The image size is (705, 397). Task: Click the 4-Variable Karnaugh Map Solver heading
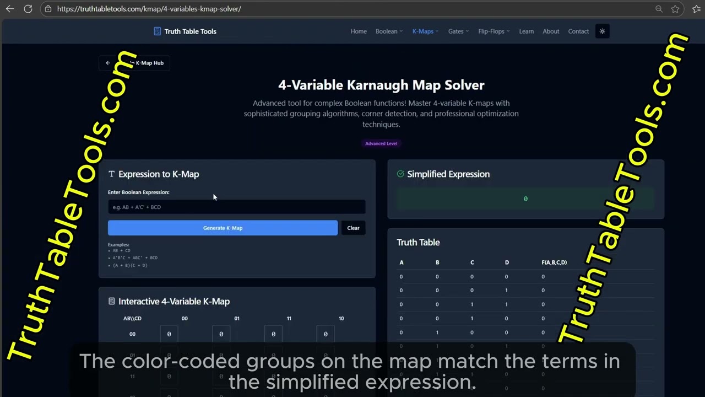pyautogui.click(x=381, y=85)
